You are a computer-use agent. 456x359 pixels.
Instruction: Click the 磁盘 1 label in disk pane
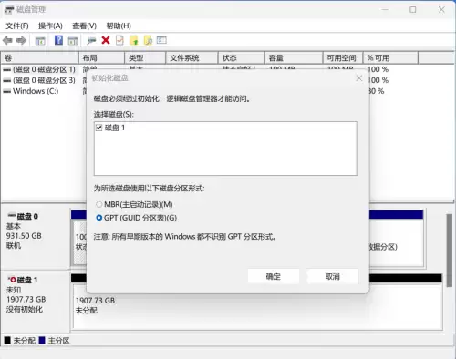[x=27, y=280]
